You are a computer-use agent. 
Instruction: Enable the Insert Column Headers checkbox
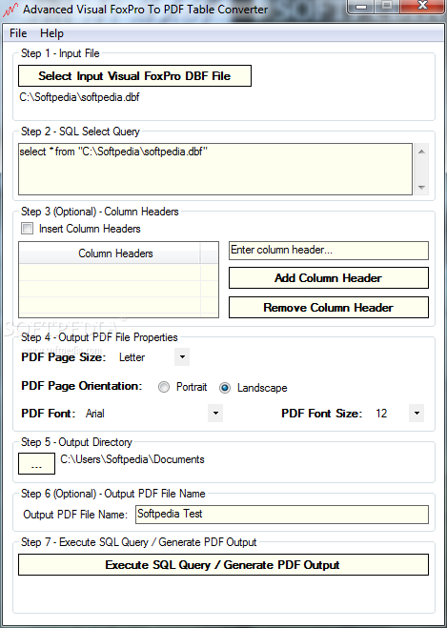tap(28, 229)
